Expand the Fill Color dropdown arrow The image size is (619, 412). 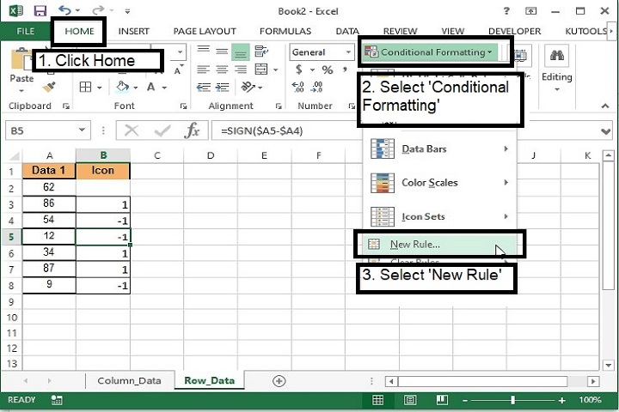136,88
